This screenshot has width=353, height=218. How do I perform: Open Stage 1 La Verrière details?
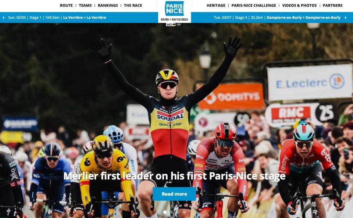[x=57, y=18]
